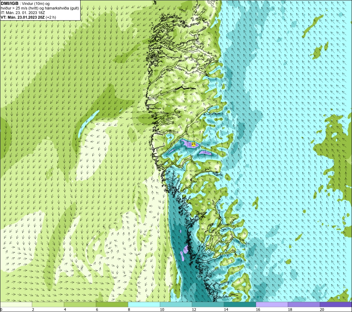
Task: Click the DMI/IGB title text
Action: [x=10, y=4]
